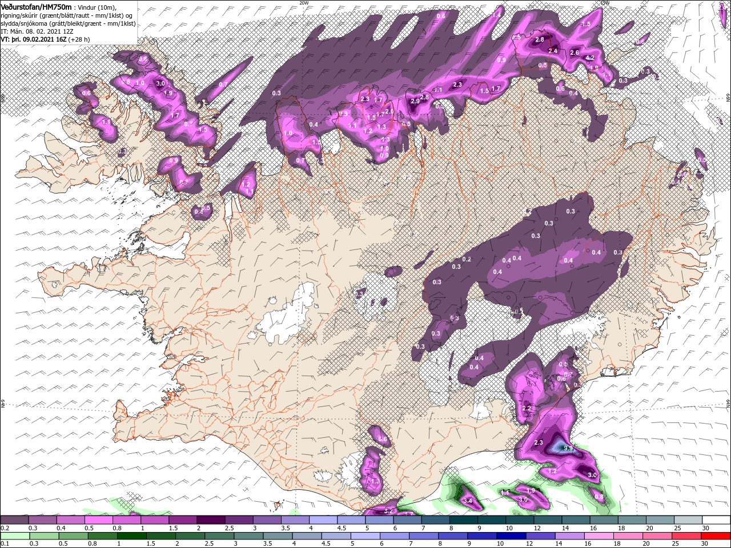Click the 15W longitude label
Viewport: 731px width, 548px height.
click(x=605, y=3)
